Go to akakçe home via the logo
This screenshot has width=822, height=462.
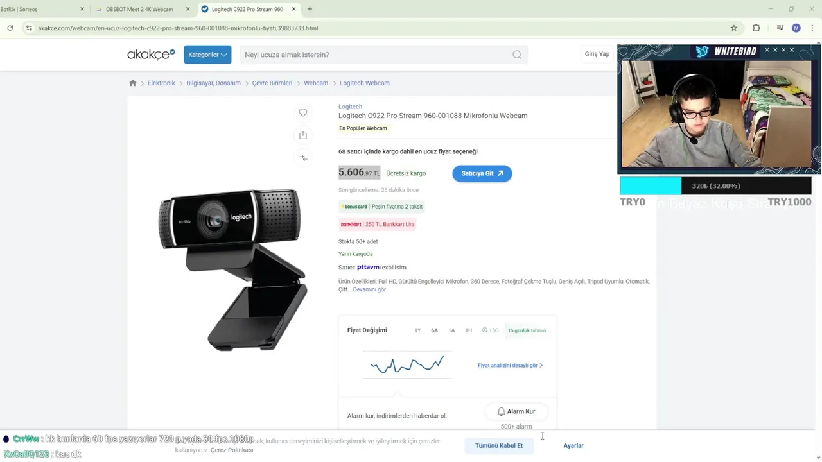click(151, 55)
